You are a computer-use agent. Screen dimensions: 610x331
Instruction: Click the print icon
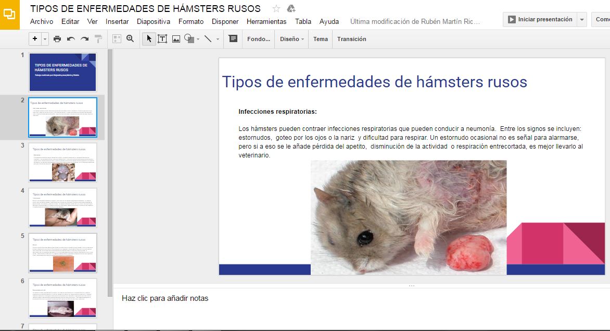[x=57, y=39]
